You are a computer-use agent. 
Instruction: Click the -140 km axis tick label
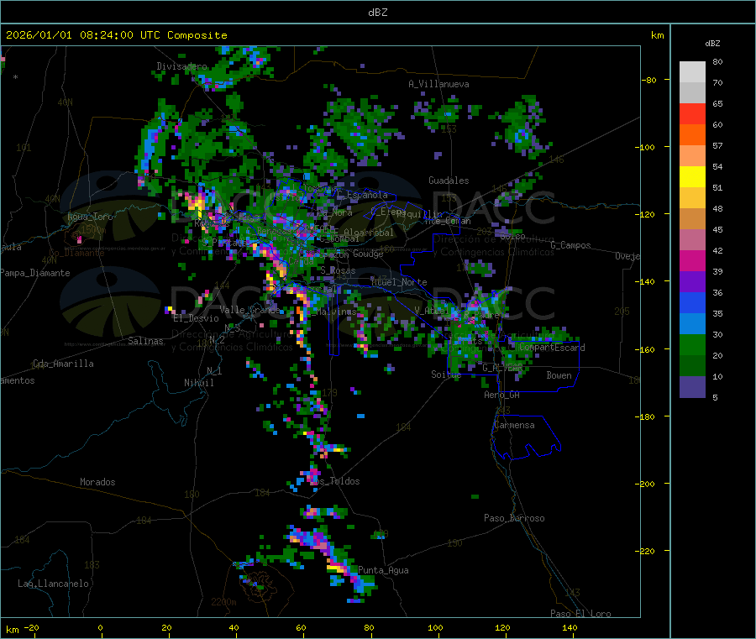[x=647, y=282]
